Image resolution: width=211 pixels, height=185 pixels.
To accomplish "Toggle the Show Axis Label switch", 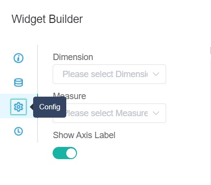I will 65,153.
